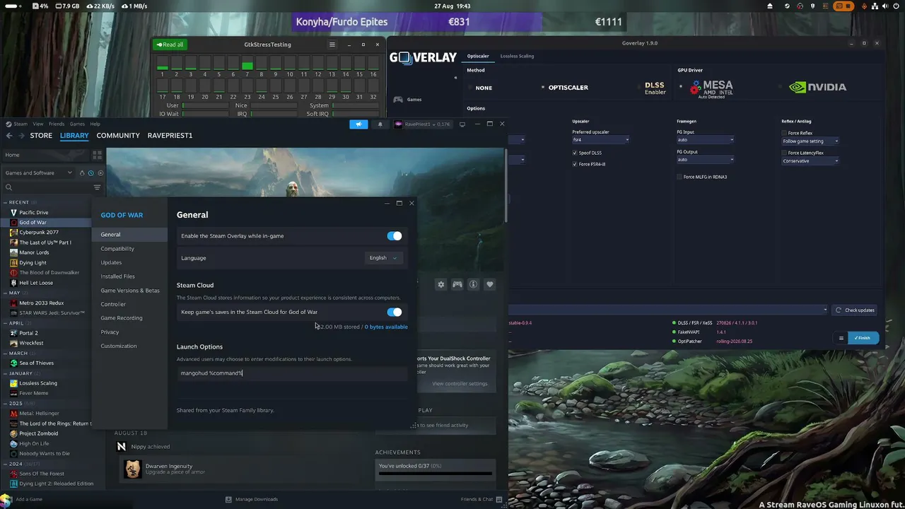Select Manor Lords in library list
This screenshot has width=905, height=509.
tap(34, 252)
